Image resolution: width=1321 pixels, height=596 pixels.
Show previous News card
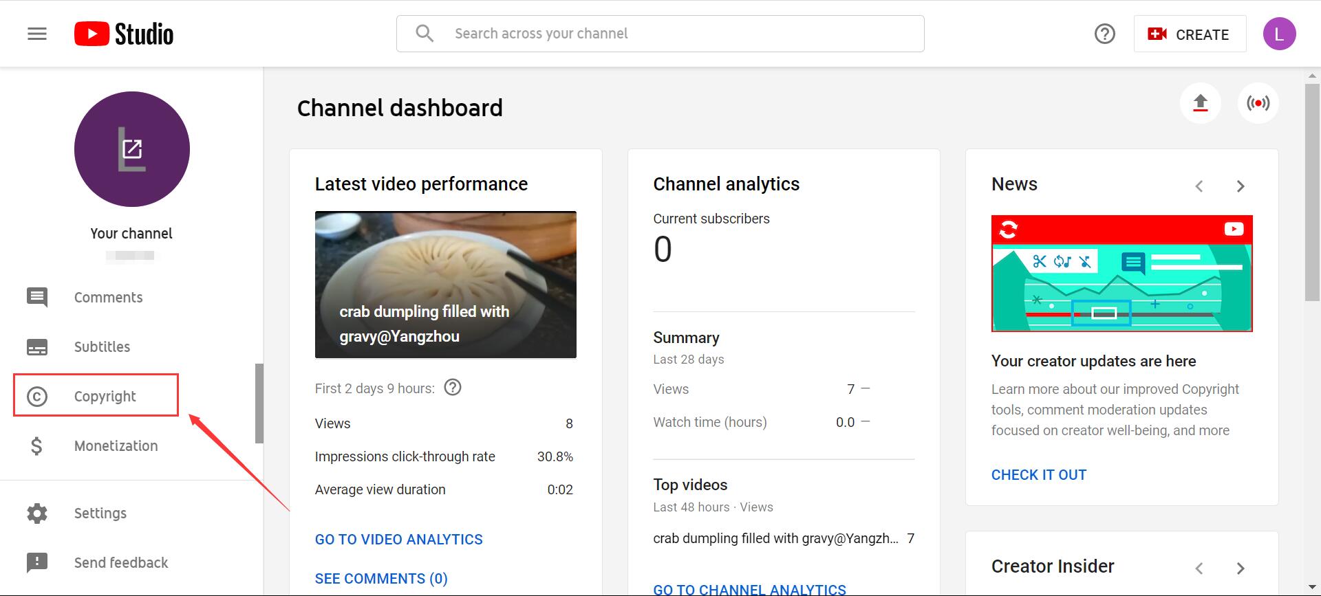1199,186
